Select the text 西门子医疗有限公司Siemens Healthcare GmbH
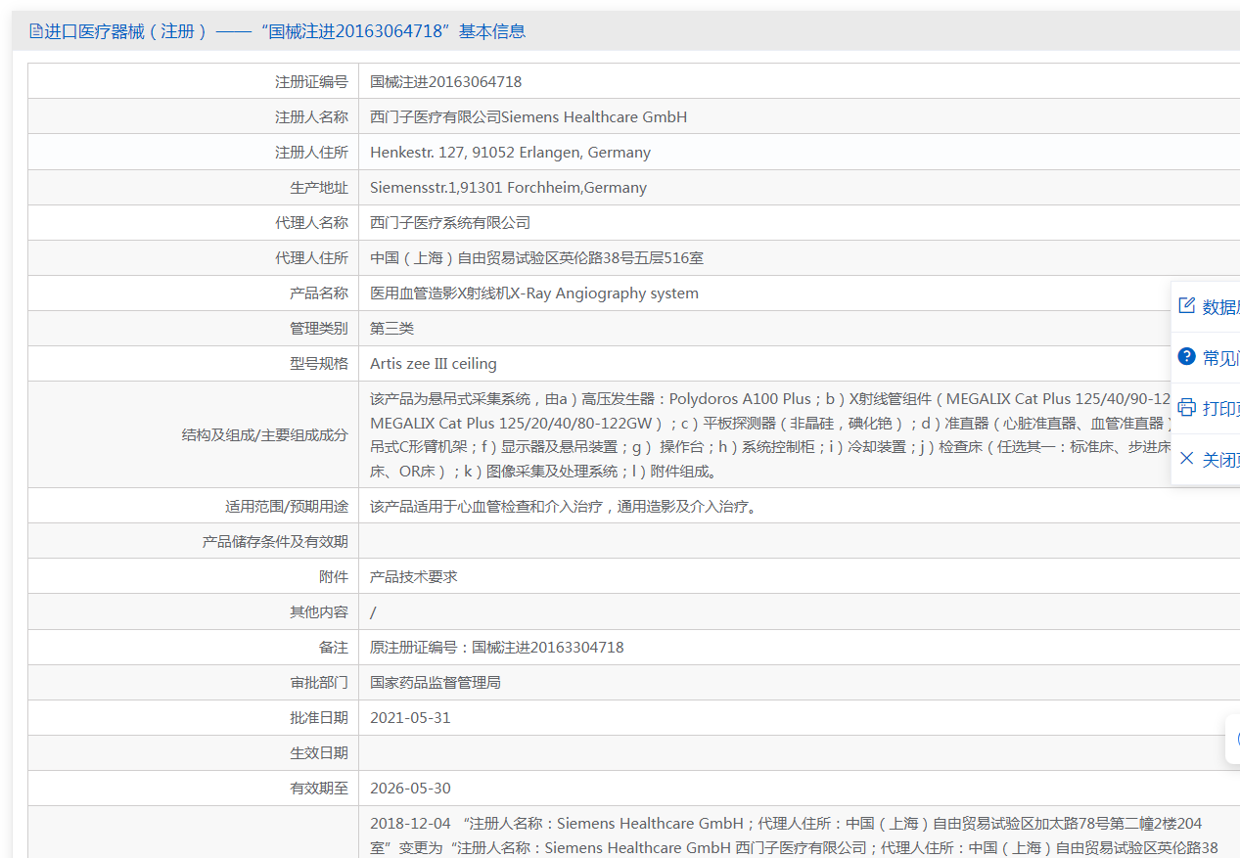Image resolution: width=1240 pixels, height=858 pixels. tap(528, 117)
